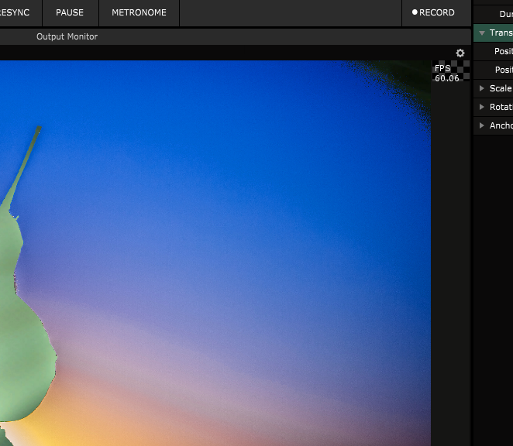Click the Scale parameter label
Screen dimensions: 513x446
click(x=500, y=88)
